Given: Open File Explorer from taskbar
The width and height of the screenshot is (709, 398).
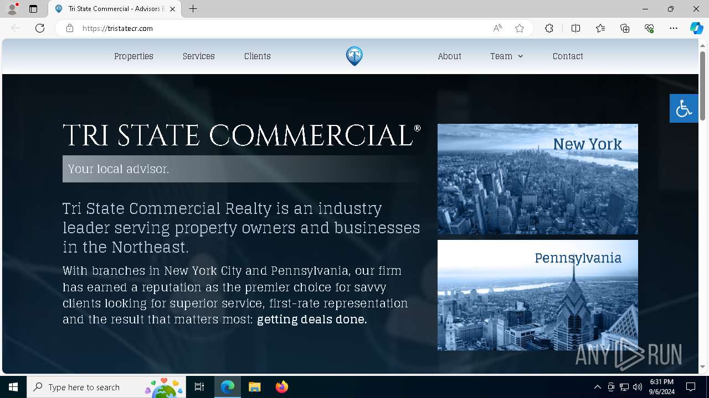Looking at the screenshot, I should click(x=254, y=387).
